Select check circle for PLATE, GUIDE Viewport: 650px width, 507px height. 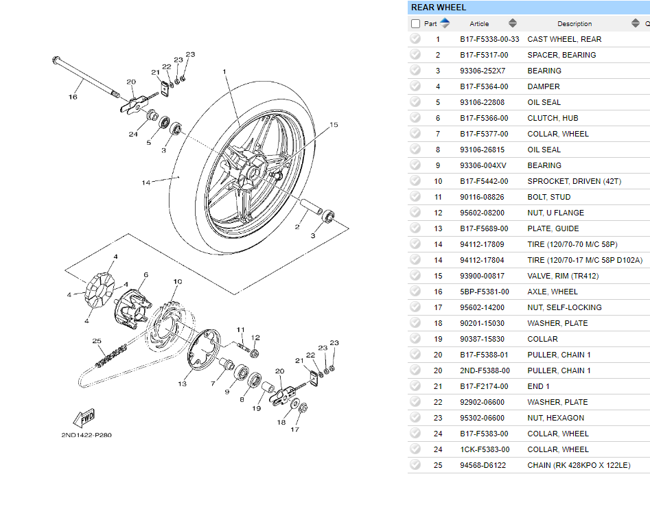click(x=415, y=228)
